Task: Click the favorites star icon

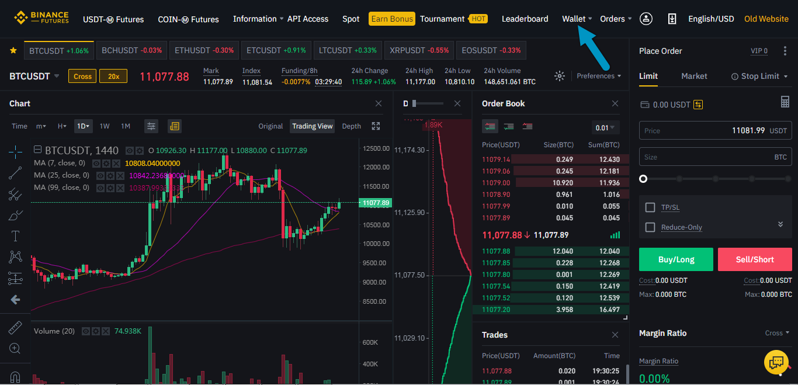Action: 13,51
